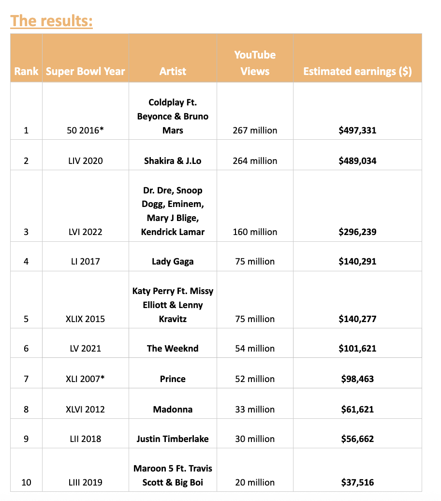Click the "The results:" heading link
The image size is (441, 501).
[51, 21]
